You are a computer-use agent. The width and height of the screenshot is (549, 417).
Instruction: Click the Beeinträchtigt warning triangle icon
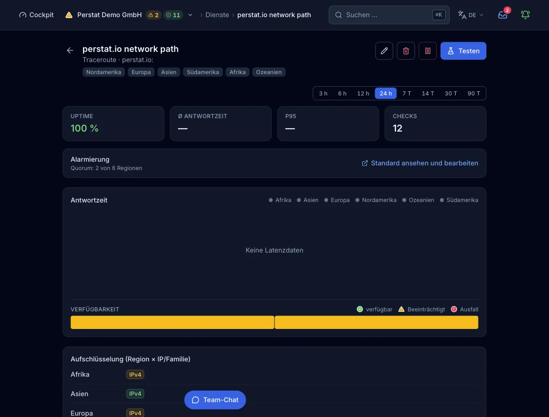401,309
